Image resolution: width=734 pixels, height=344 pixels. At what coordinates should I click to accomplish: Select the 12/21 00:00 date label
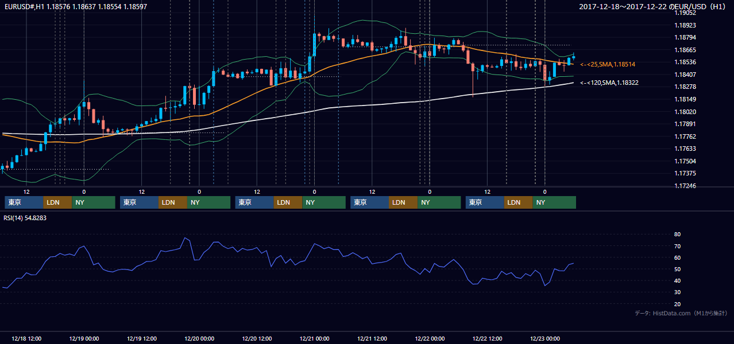(x=314, y=338)
